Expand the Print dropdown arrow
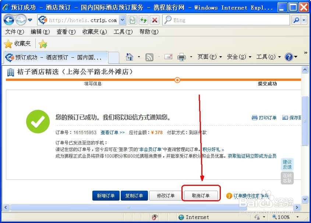 coord(191,57)
